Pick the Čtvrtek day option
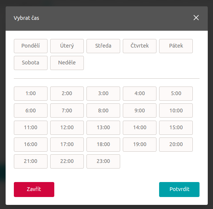The width and height of the screenshot is (213, 209). (140, 46)
